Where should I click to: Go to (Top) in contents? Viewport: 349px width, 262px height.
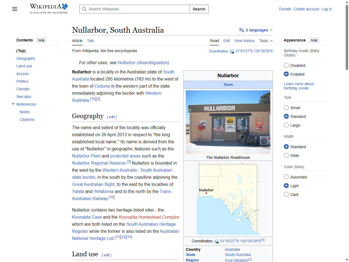(21, 51)
